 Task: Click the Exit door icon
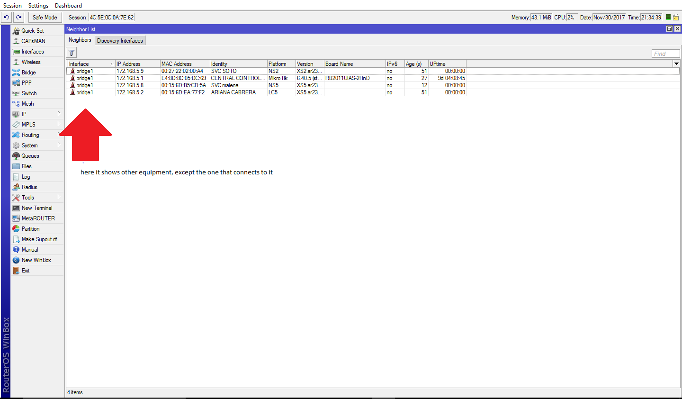point(16,271)
